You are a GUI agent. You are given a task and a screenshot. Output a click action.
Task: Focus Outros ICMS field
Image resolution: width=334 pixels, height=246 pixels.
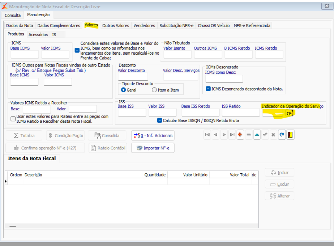pos(208,54)
